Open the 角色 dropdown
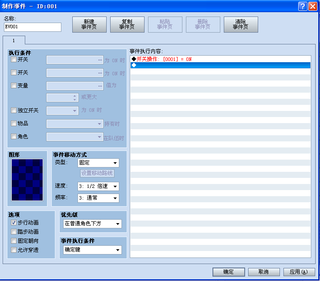This screenshot has width=320, height=281. tap(75, 137)
